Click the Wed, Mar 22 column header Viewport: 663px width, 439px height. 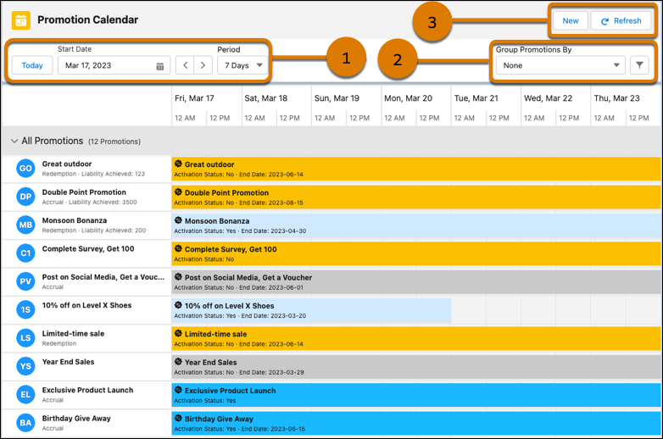(x=548, y=98)
